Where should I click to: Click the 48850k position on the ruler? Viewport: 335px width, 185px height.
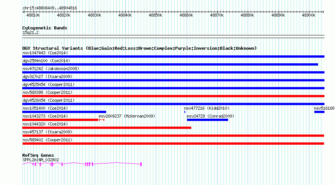click(155, 15)
